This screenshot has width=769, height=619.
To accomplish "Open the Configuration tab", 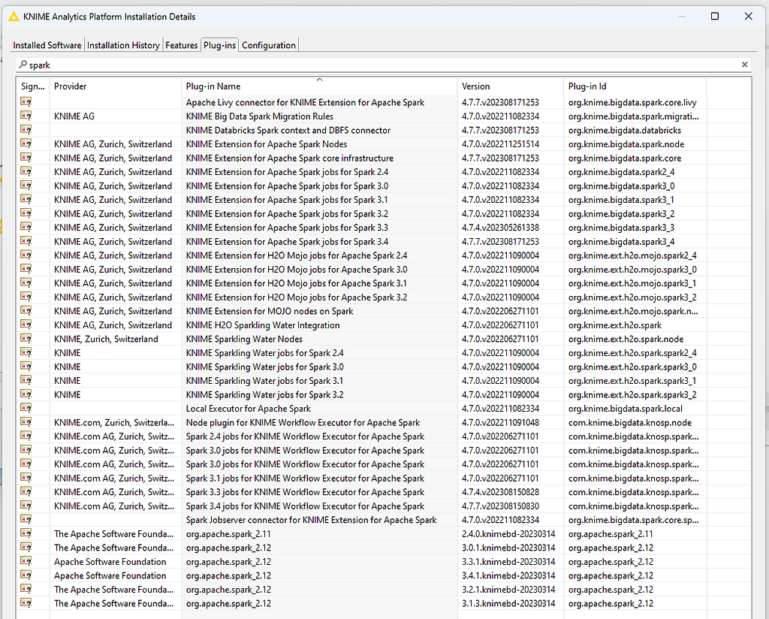I will click(x=268, y=44).
